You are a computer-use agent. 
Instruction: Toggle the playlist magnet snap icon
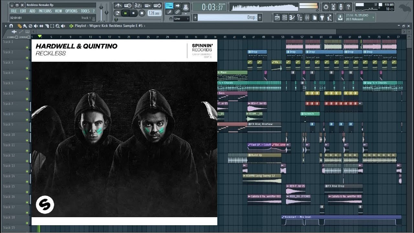[11, 26]
